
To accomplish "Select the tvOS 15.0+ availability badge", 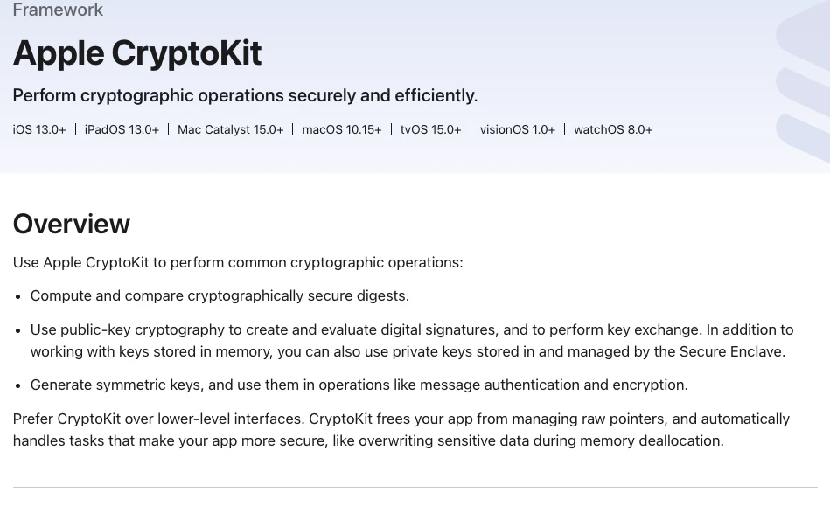I will 430,129.
